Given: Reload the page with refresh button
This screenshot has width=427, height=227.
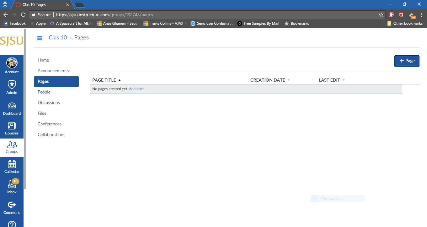Looking at the screenshot, I should pos(23,15).
